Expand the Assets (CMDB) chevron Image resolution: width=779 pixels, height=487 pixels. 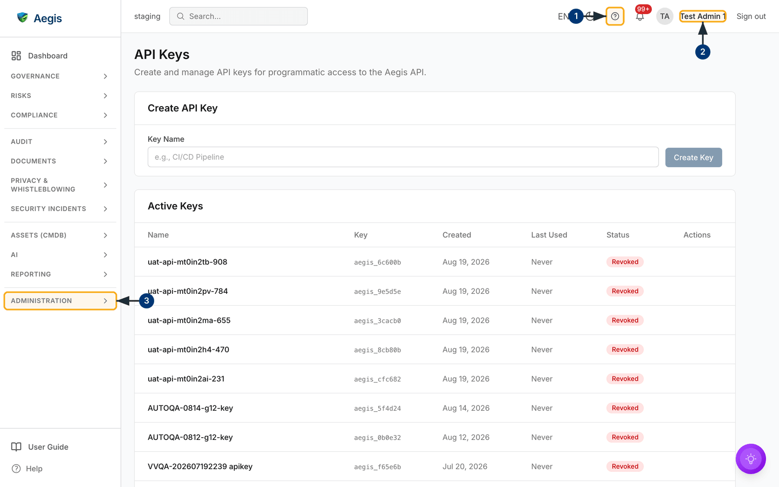click(x=105, y=235)
